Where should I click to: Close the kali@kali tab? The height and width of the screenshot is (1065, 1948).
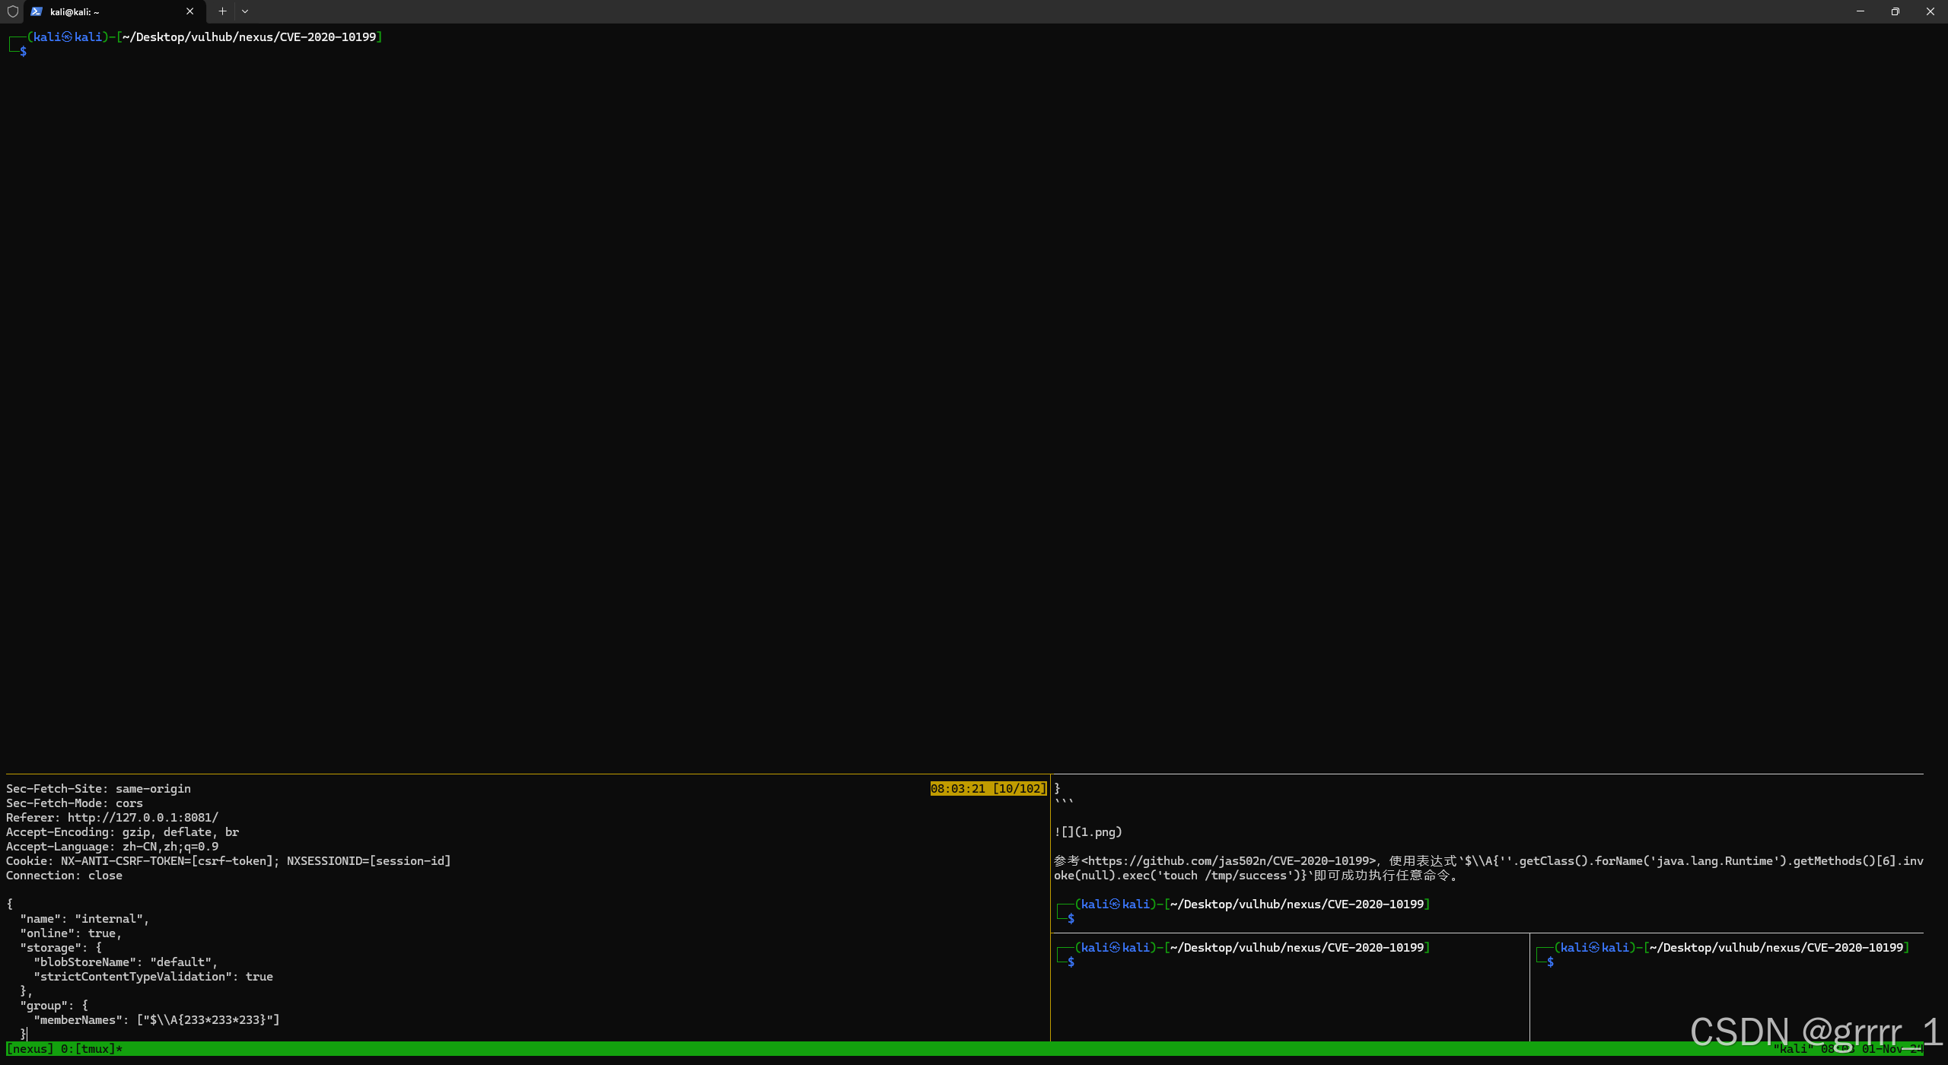pyautogui.click(x=189, y=11)
